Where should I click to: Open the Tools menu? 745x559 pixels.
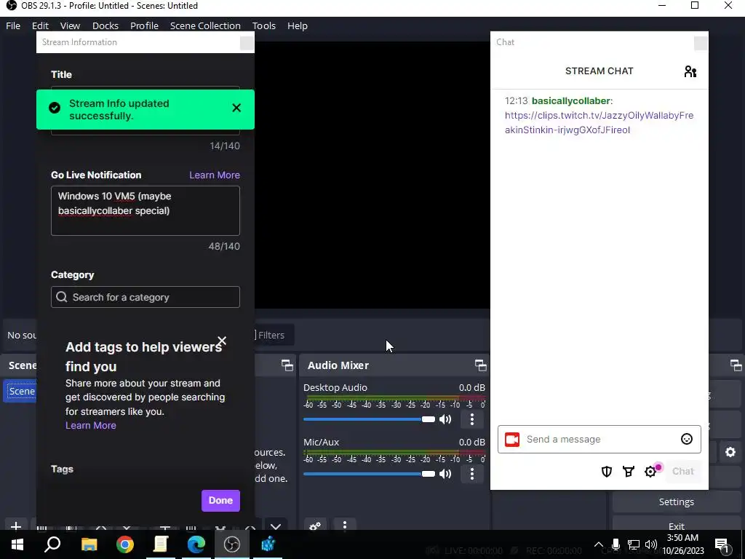pyautogui.click(x=263, y=25)
